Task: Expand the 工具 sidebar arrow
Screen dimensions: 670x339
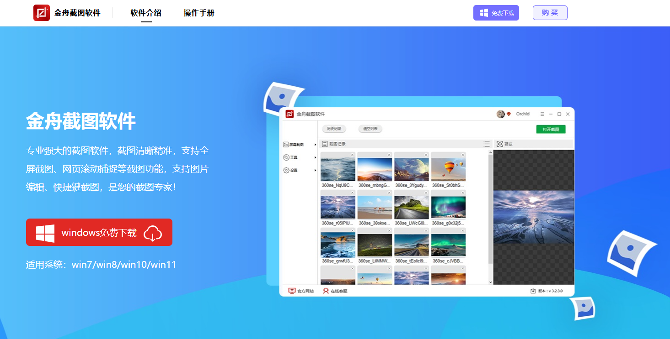Action: point(315,157)
